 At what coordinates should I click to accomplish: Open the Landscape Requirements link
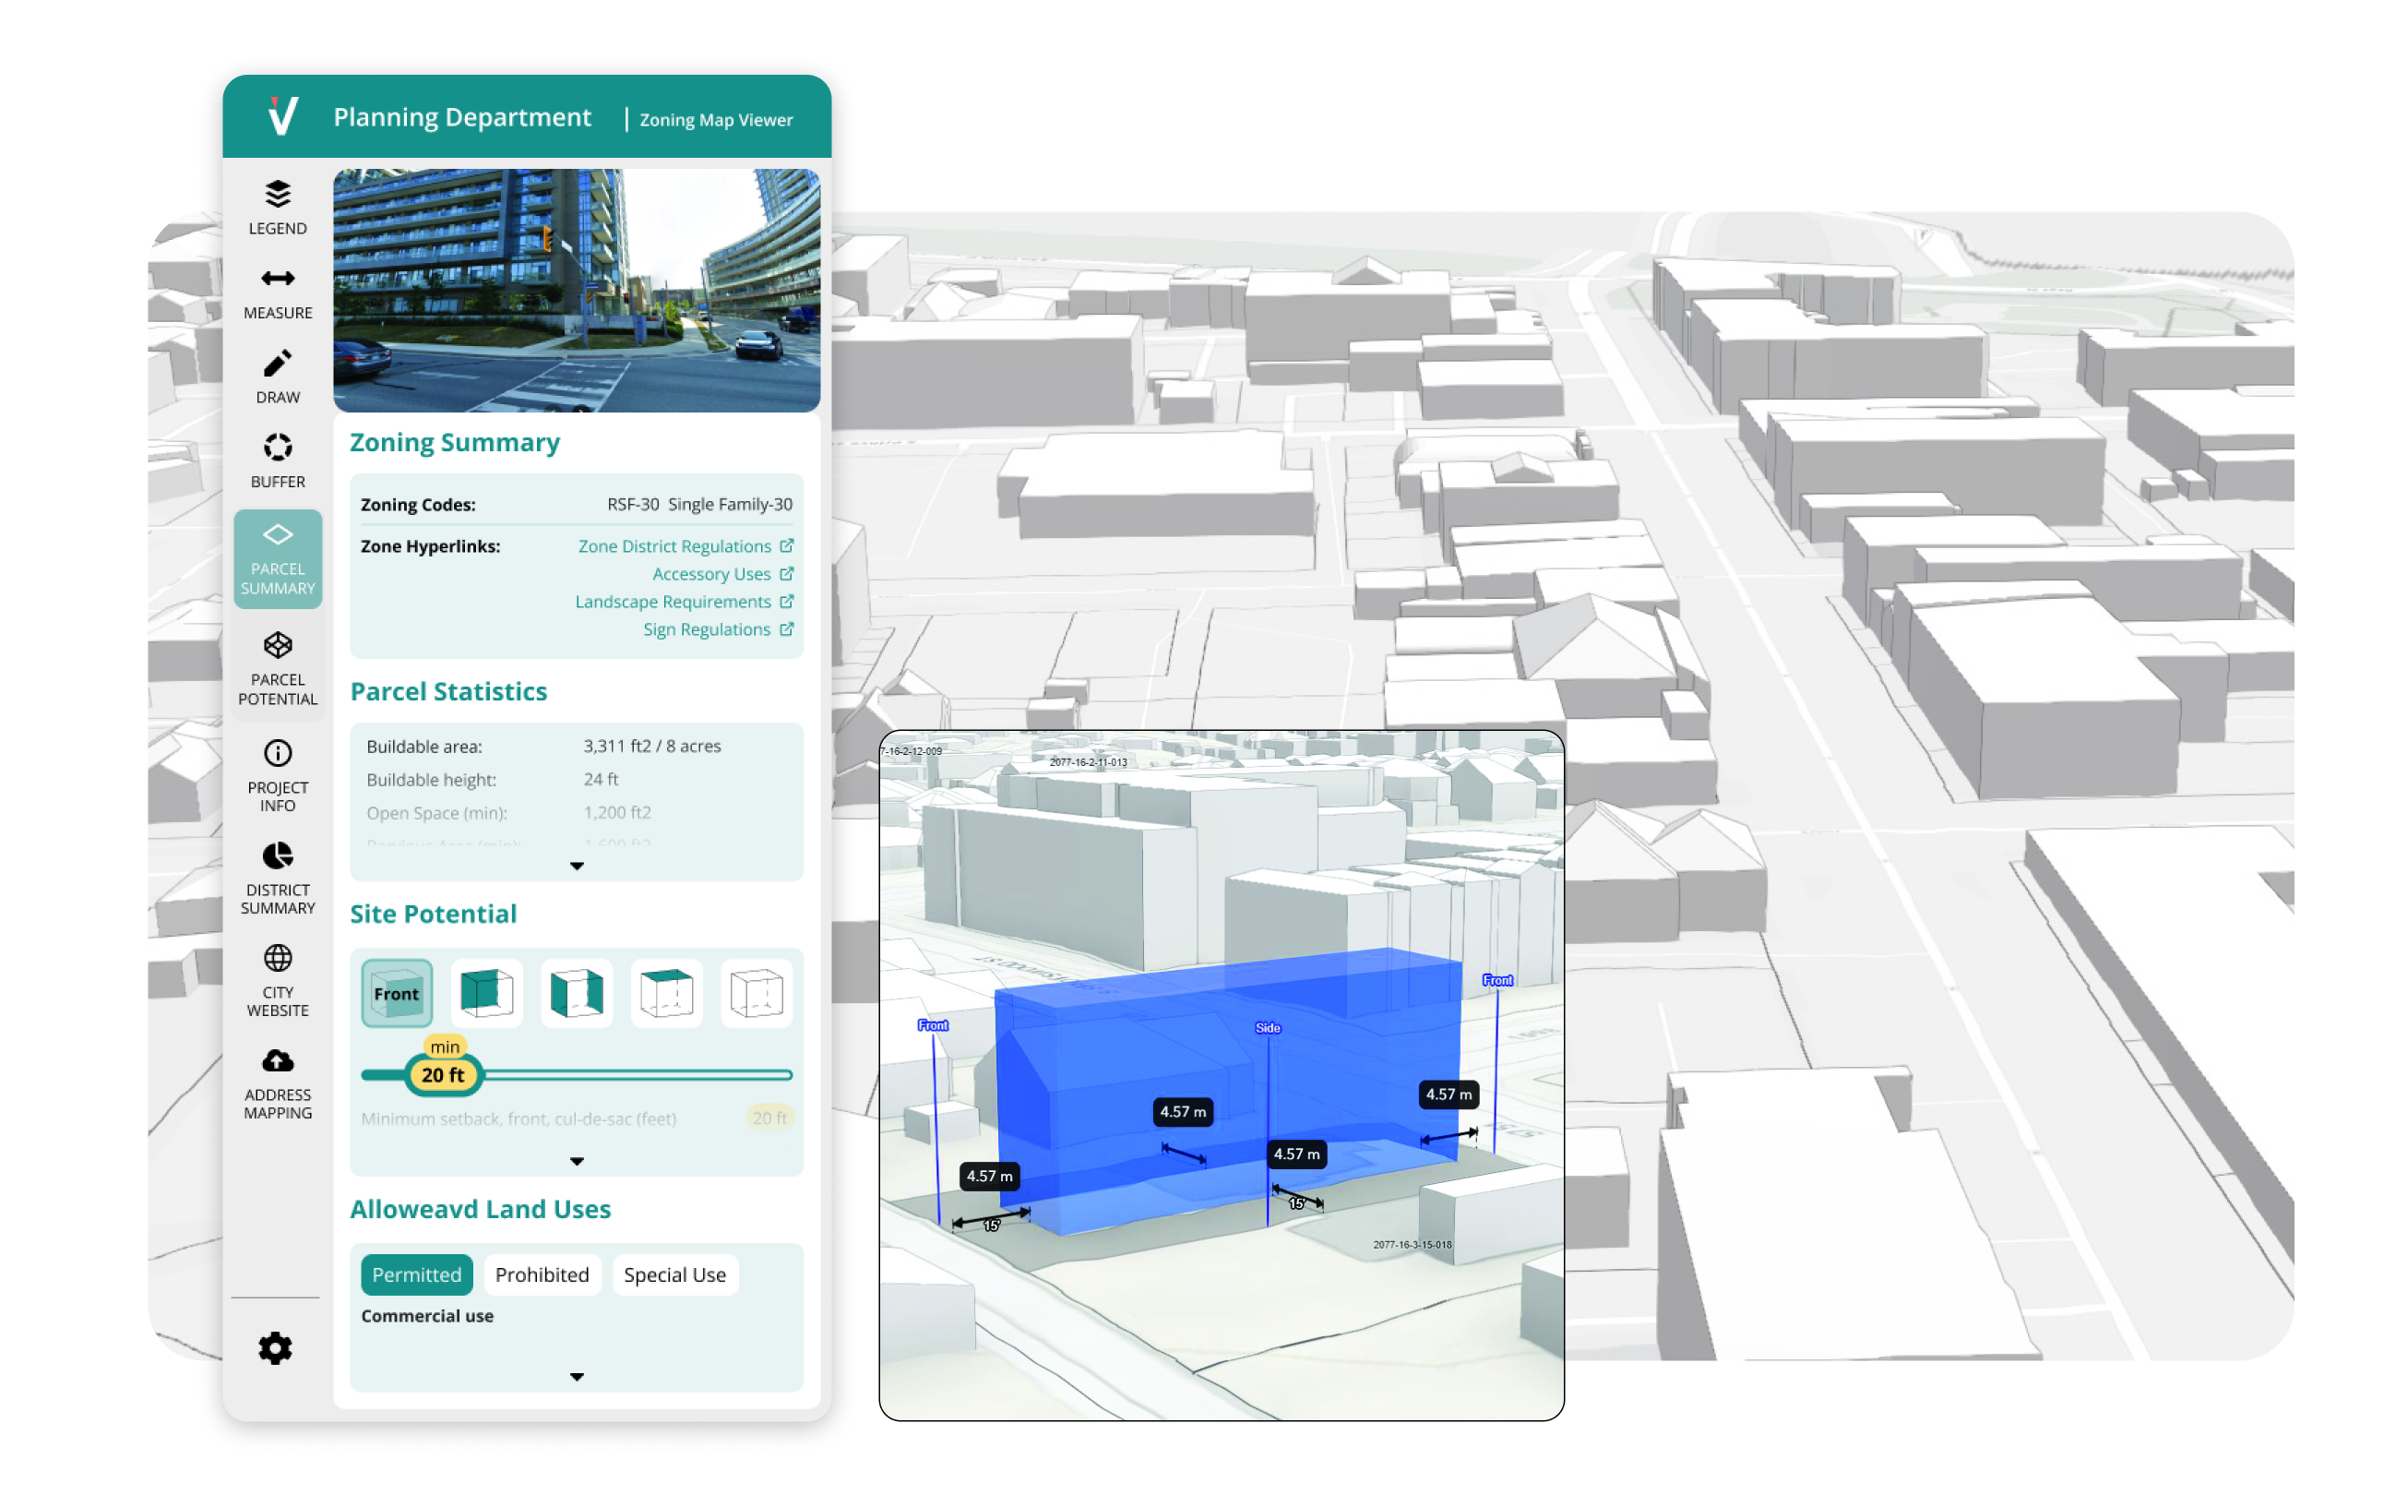[675, 604]
